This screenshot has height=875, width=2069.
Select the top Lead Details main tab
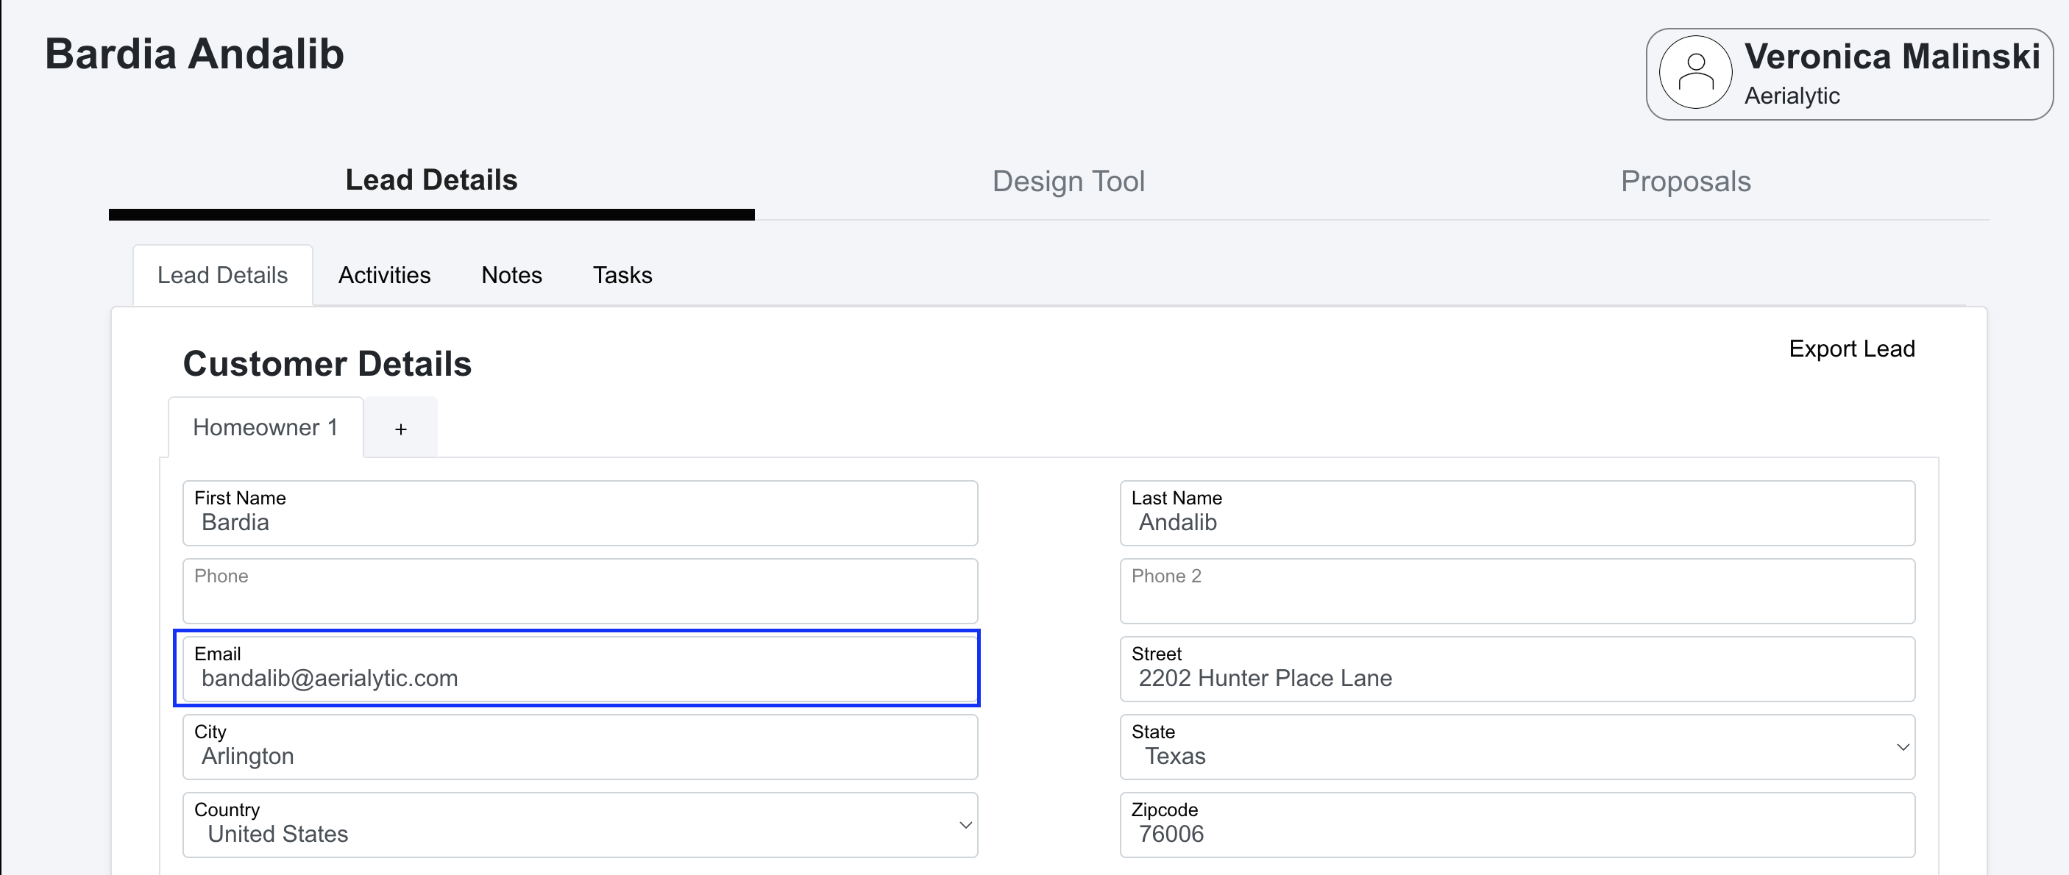(431, 181)
